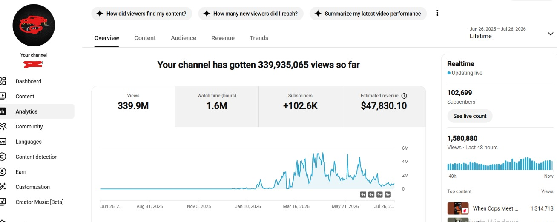Switch to the Content analytics tab
The height and width of the screenshot is (222, 557).
tap(145, 38)
